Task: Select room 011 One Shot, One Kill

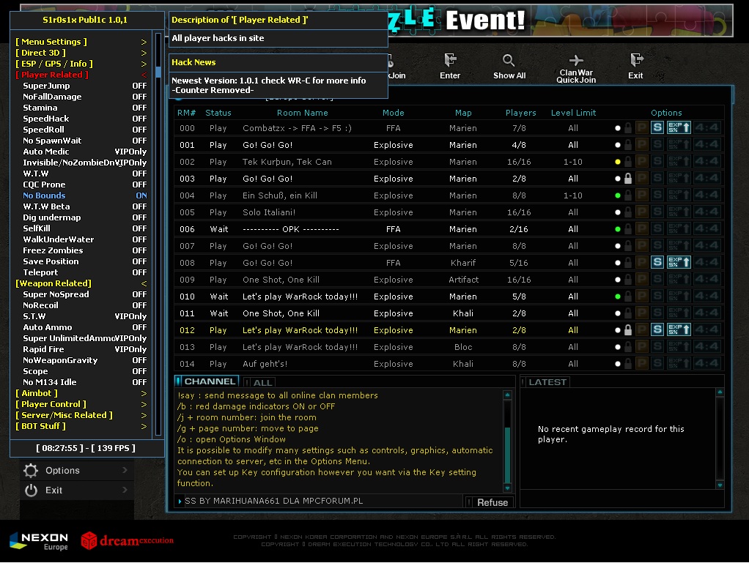Action: (x=449, y=313)
